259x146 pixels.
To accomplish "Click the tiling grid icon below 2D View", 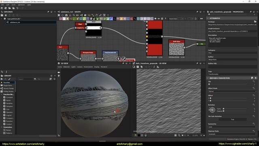I will coord(175,135).
